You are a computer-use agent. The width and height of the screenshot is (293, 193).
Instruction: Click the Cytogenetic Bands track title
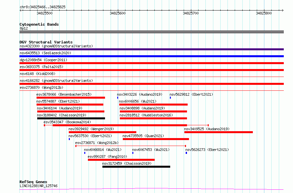pos(39,24)
